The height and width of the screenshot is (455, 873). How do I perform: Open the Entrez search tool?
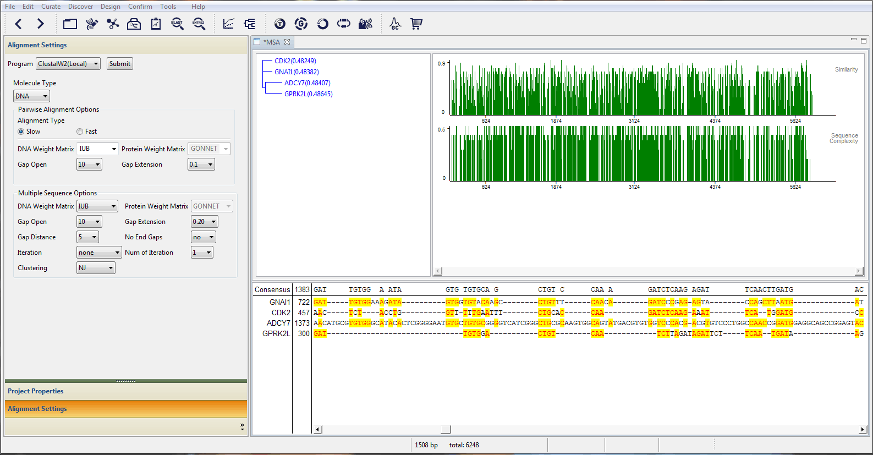click(199, 24)
